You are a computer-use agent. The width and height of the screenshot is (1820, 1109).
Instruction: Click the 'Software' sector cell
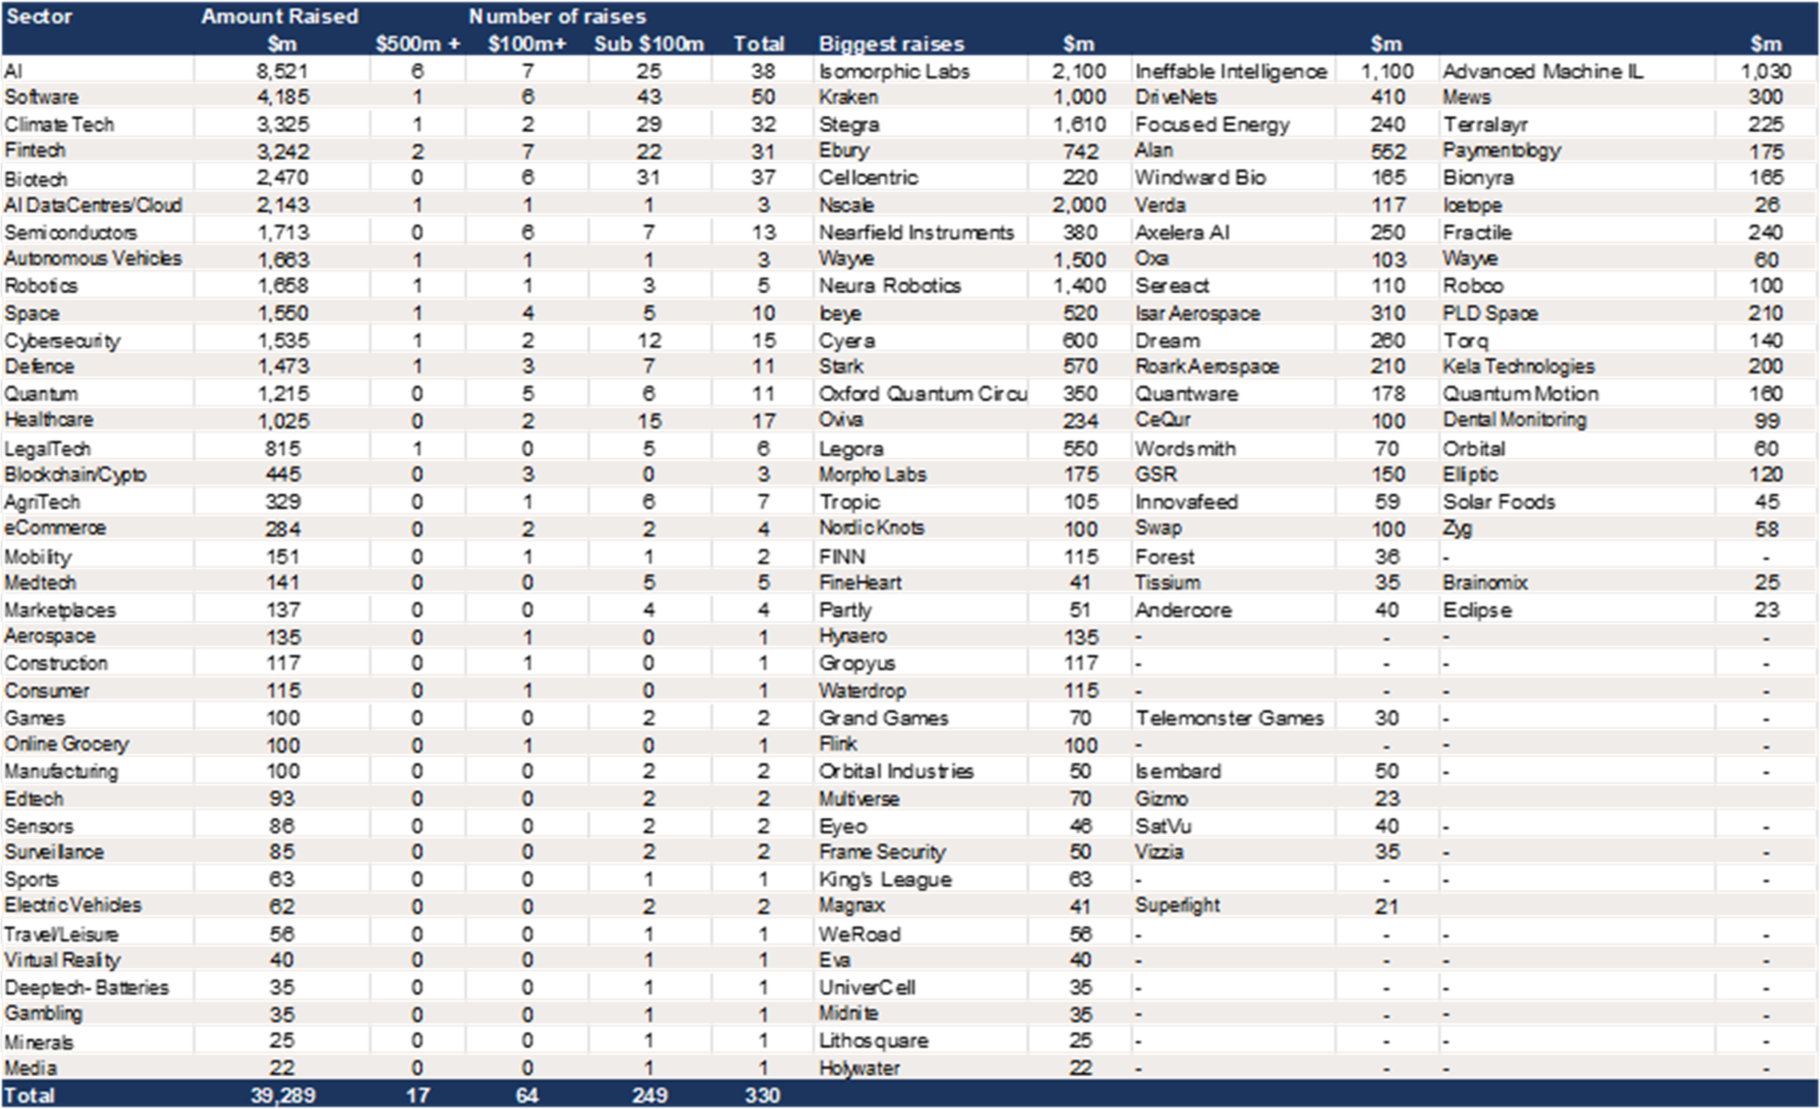[41, 97]
